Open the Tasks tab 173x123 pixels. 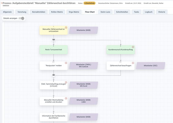click(136, 12)
